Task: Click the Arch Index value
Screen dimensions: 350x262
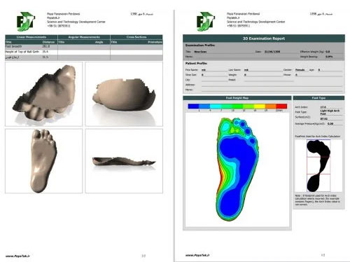Action: (323, 107)
